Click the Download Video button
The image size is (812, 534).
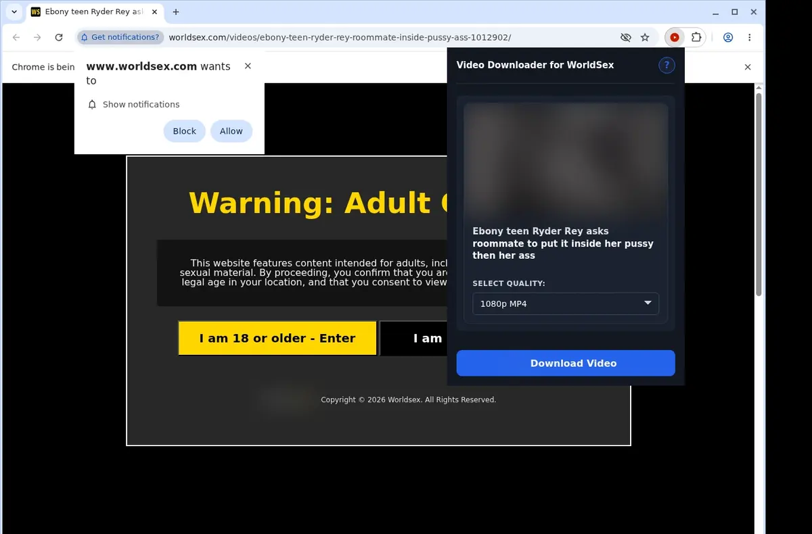pyautogui.click(x=566, y=363)
